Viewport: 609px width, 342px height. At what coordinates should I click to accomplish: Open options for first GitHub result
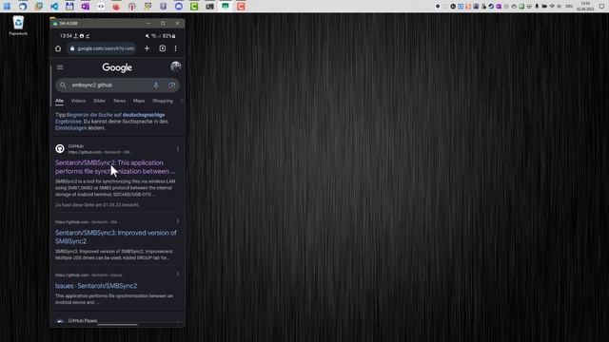pyautogui.click(x=178, y=149)
